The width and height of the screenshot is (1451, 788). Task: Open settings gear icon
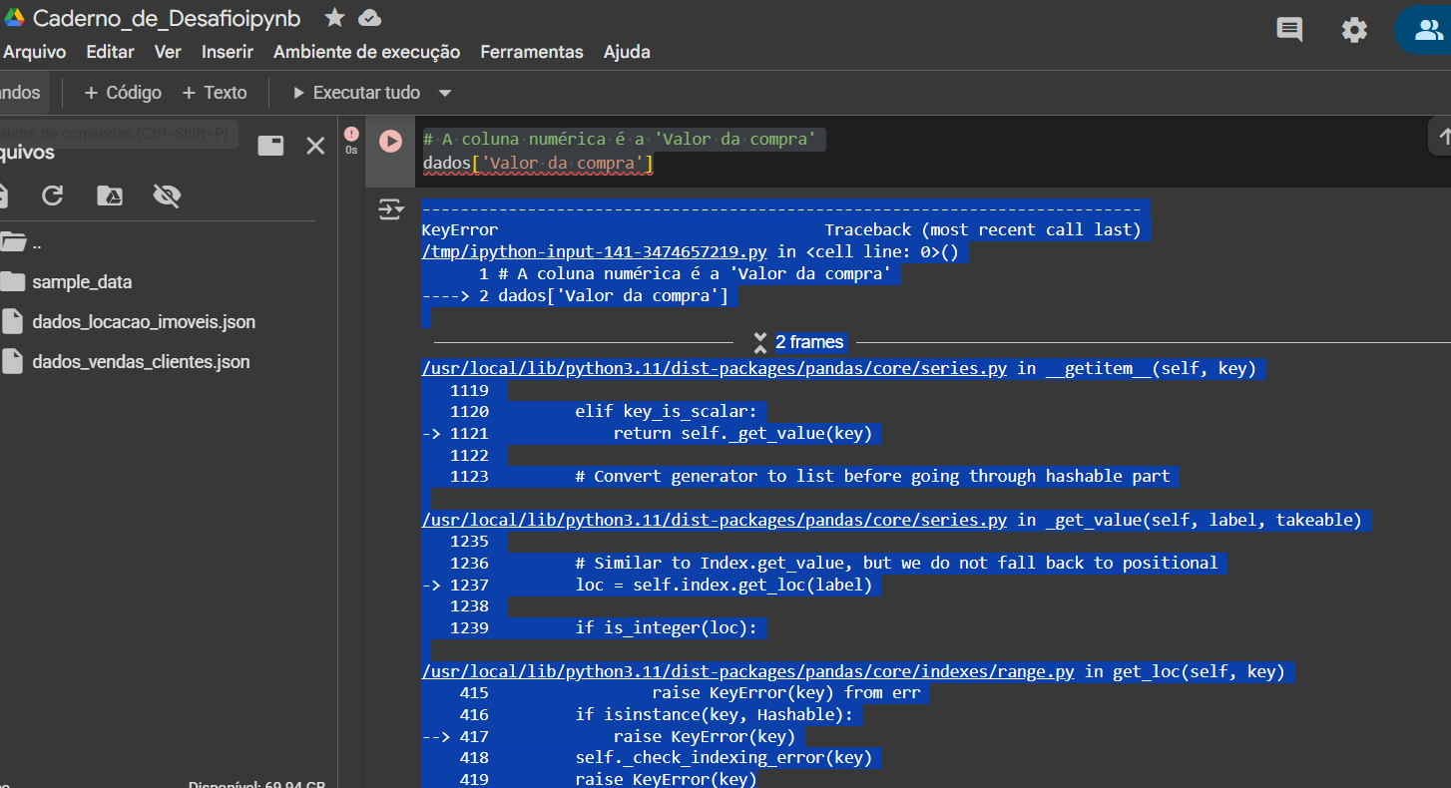pyautogui.click(x=1354, y=30)
